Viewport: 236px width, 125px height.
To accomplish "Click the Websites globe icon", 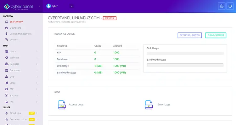I will coord(7,58).
